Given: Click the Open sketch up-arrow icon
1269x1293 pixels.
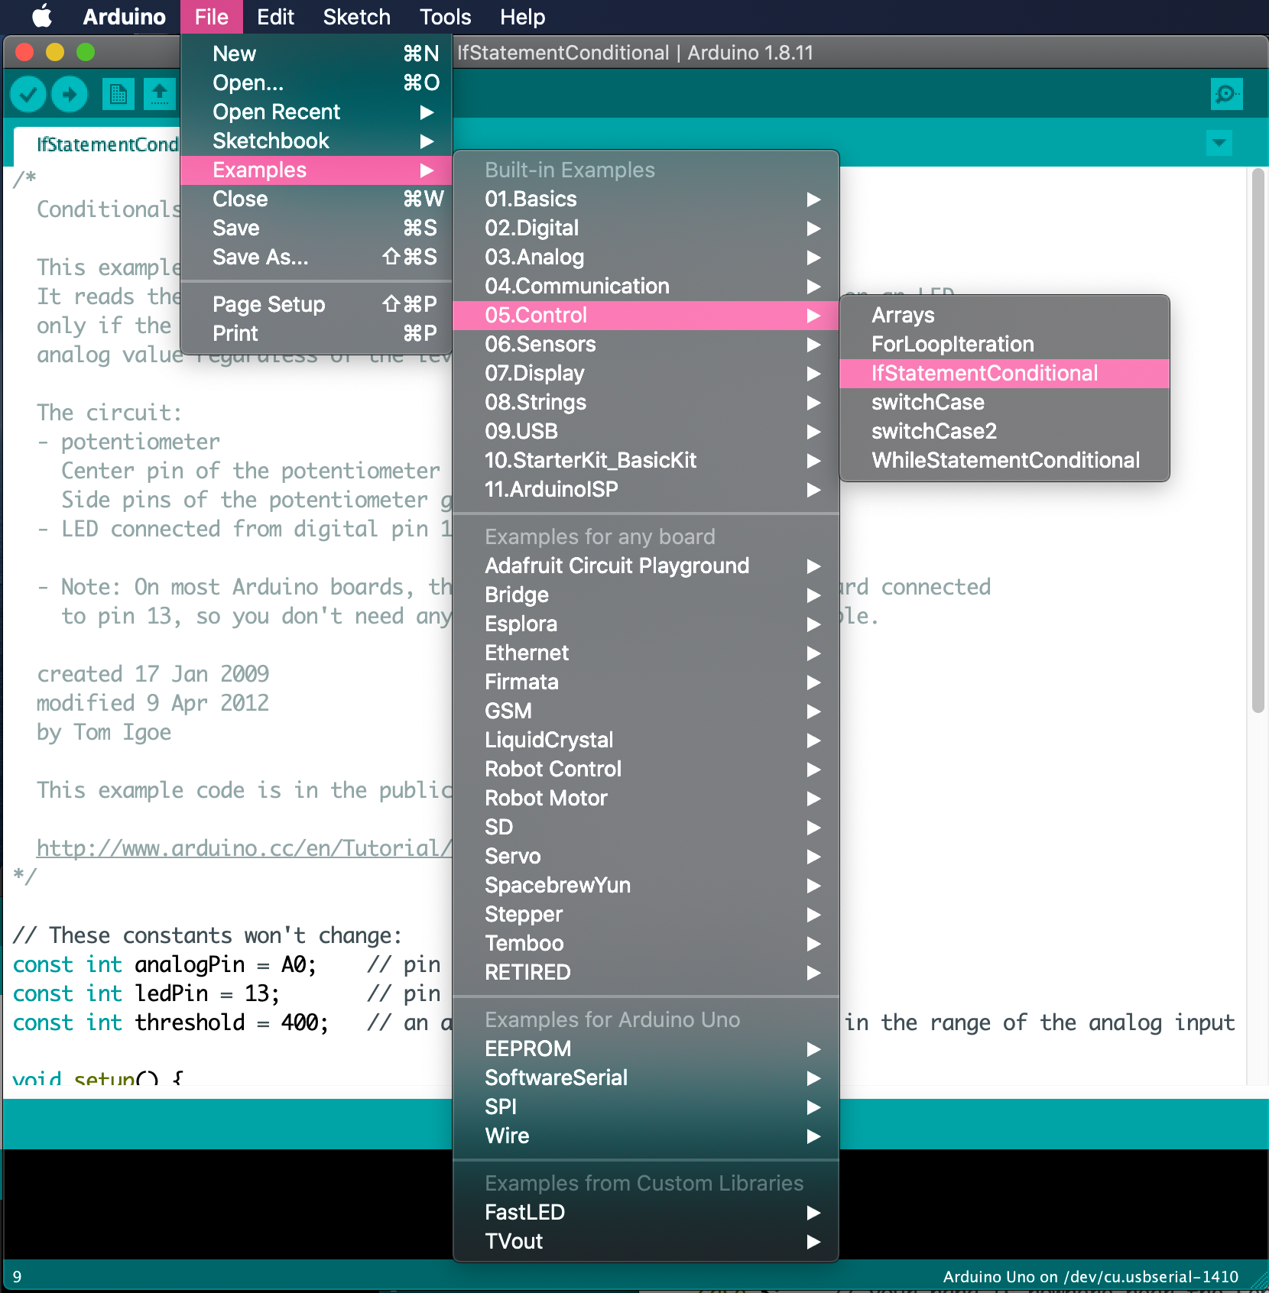Looking at the screenshot, I should (x=160, y=95).
